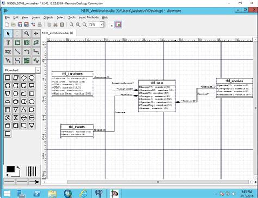
Task: Select the Image insert tool
Action: coord(27,60)
